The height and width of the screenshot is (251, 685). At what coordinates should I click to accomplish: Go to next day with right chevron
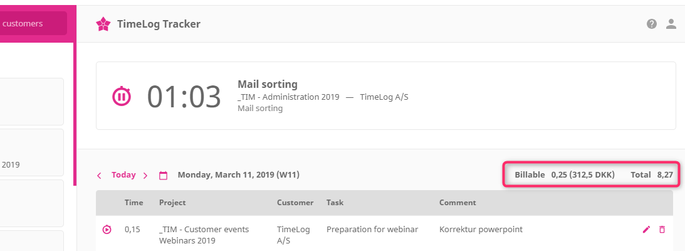(145, 176)
